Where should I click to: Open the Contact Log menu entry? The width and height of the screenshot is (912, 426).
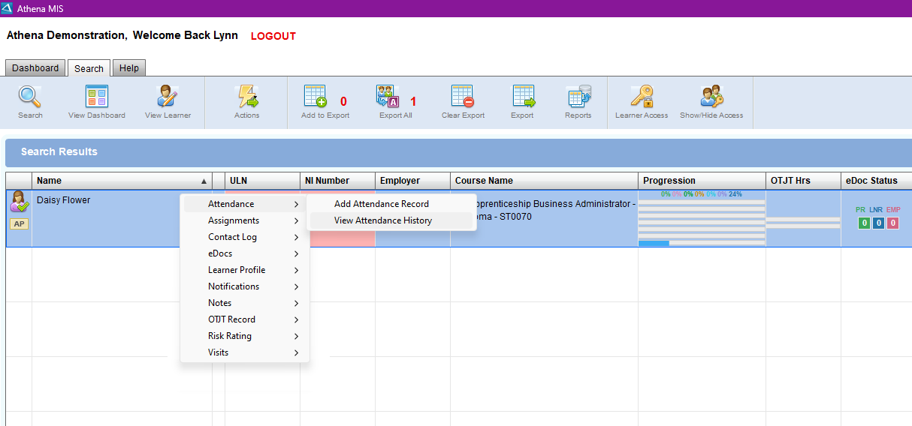[x=244, y=237]
